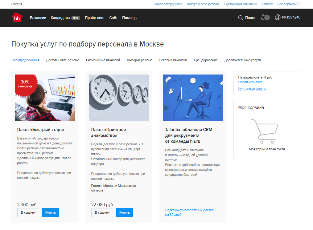Click Talantix CRM illustration
313x230 pixels.
pos(193,98)
